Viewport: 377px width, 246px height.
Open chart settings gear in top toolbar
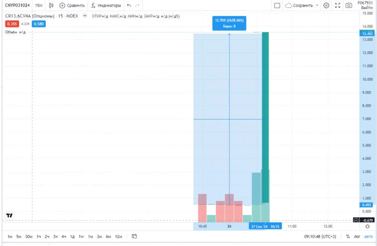[x=326, y=5]
